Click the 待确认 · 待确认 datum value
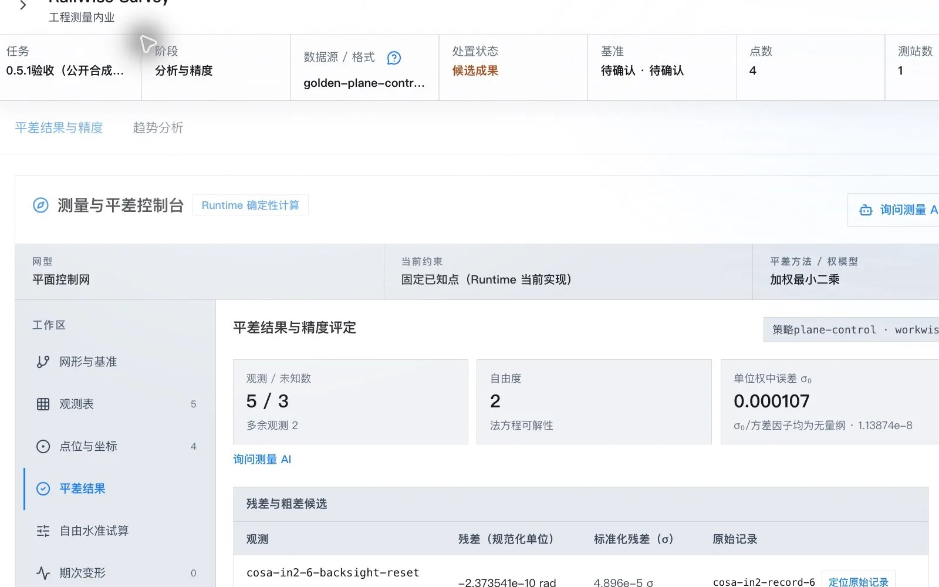939x587 pixels. coord(642,70)
